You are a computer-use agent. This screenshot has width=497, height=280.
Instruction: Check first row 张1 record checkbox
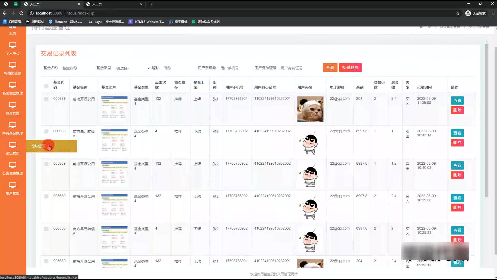click(46, 99)
